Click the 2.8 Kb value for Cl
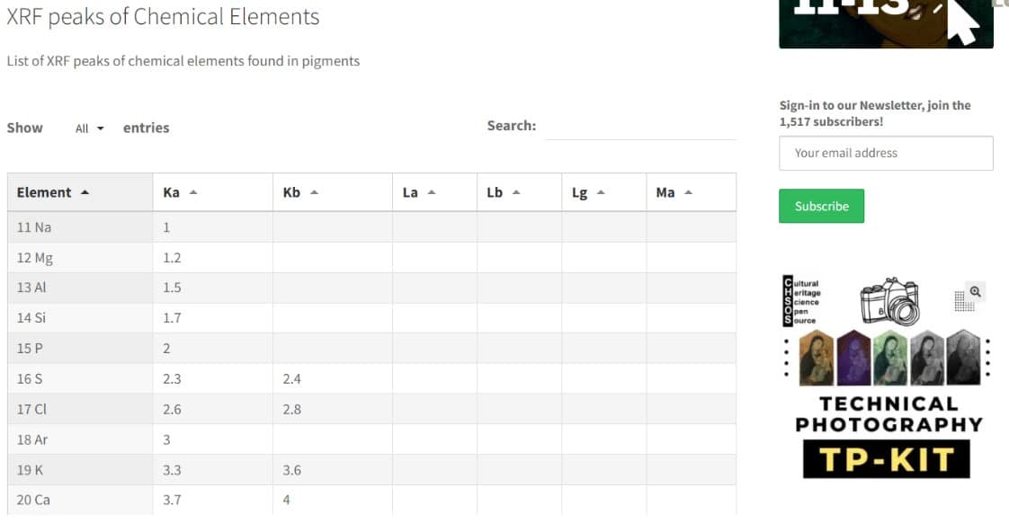This screenshot has width=1009, height=532. (292, 409)
